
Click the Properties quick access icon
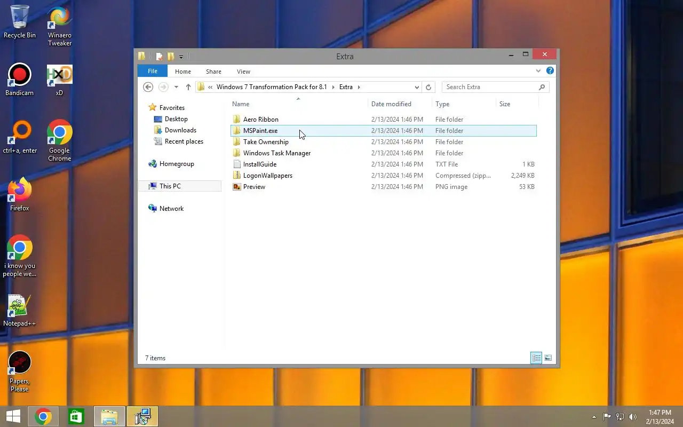point(160,56)
